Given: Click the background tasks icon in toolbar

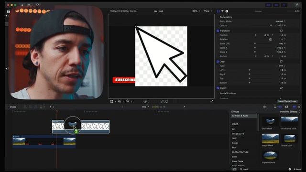Looking at the screenshot, I should (x=38, y=5).
